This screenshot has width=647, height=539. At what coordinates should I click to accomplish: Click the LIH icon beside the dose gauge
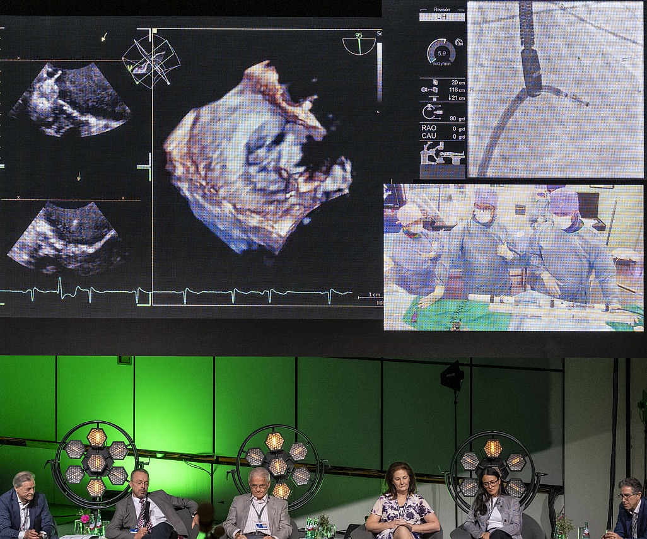pos(459,42)
